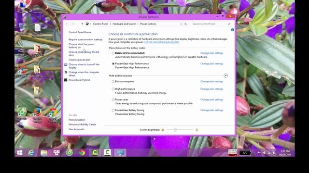Click the Screen brightness slider handle
The height and width of the screenshot is (173, 309).
(175, 130)
